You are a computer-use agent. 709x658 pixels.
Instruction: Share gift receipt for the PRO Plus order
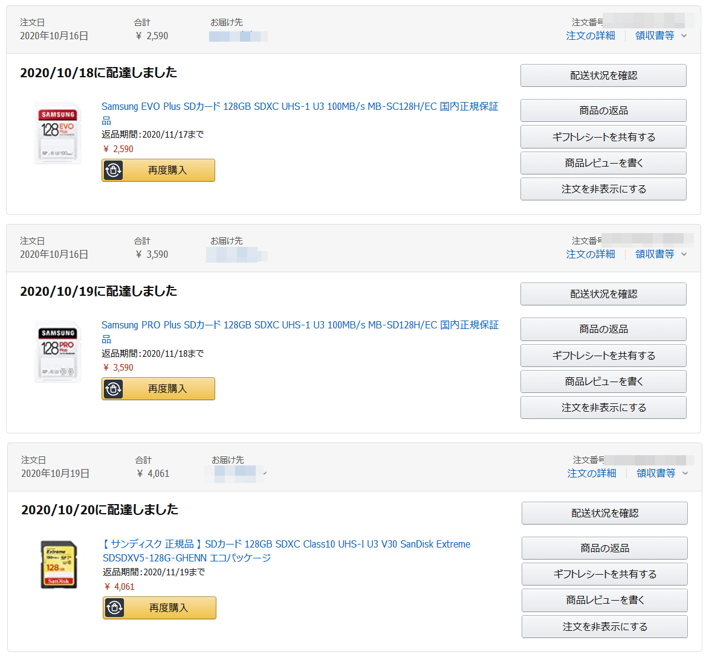coord(603,356)
